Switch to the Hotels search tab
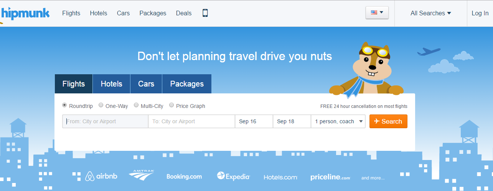Viewport: 493px width, 191px height. 111,84
